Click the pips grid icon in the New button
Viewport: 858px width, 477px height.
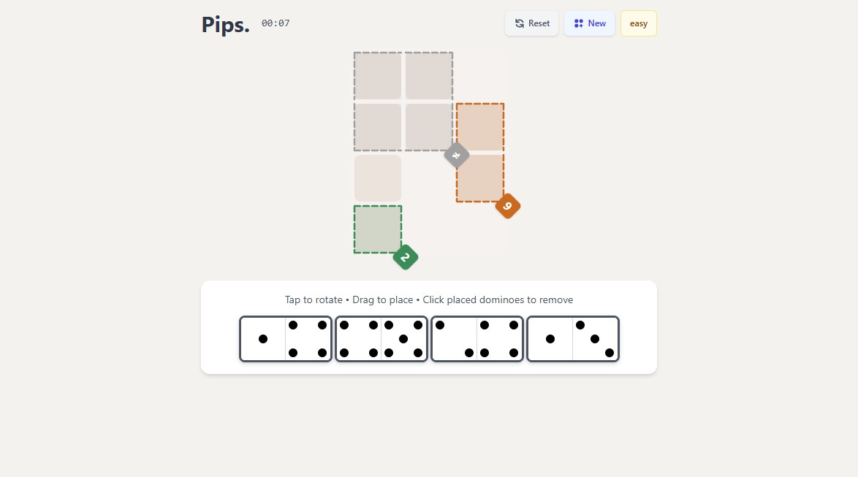click(577, 23)
